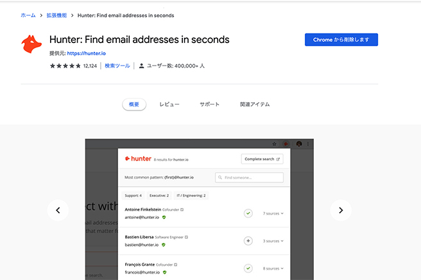Click the Hunter fox logo icon
421x280 pixels.
(x=31, y=44)
